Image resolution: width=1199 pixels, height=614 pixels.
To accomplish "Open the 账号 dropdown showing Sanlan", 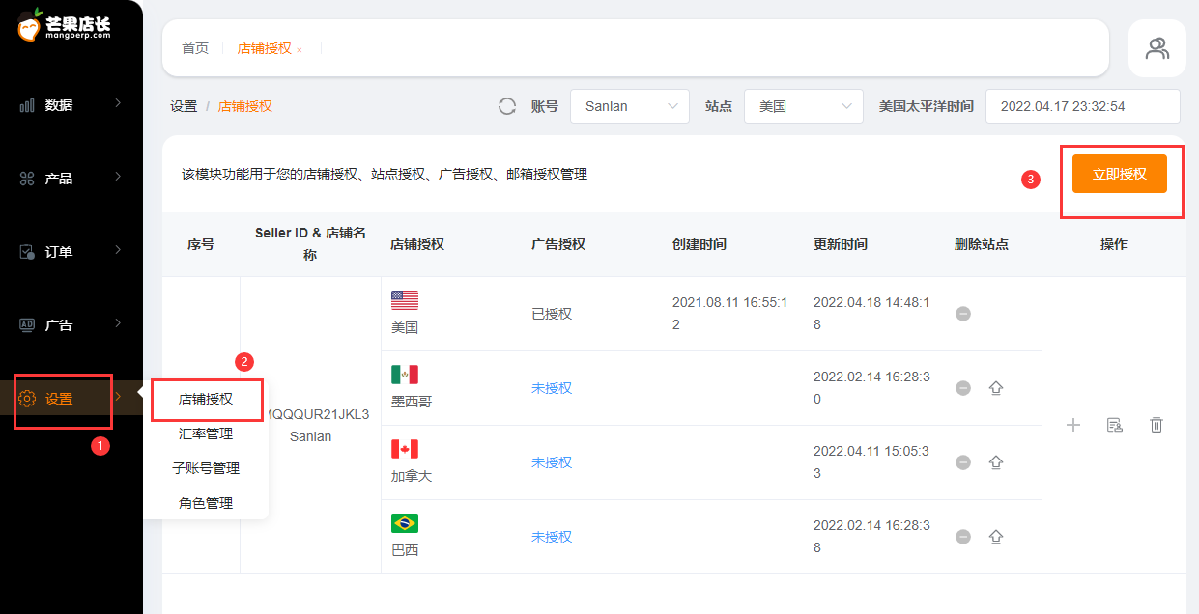I will pyautogui.click(x=630, y=106).
